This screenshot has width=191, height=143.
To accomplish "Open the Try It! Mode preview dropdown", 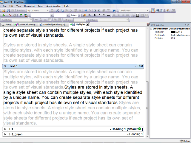I will click(48, 11).
